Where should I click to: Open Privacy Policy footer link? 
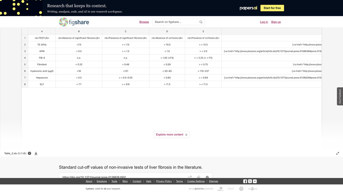(x=164, y=181)
